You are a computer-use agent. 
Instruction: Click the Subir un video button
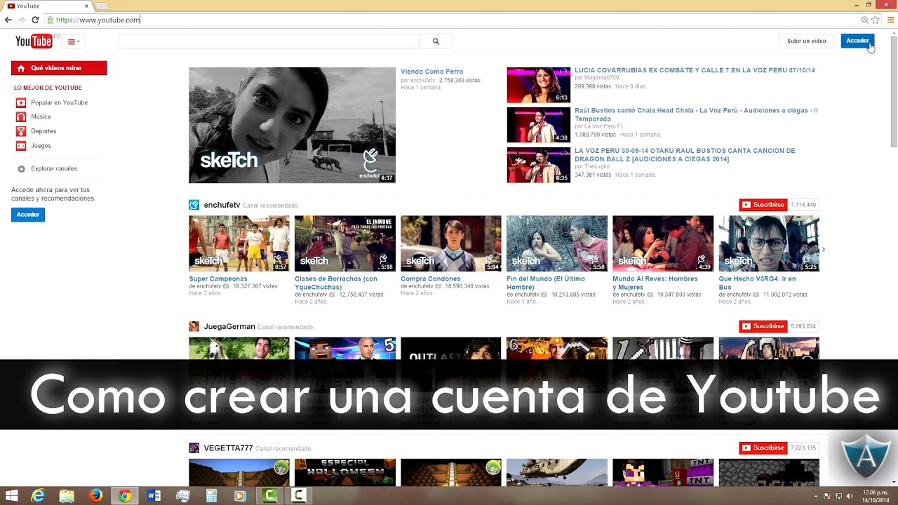806,41
